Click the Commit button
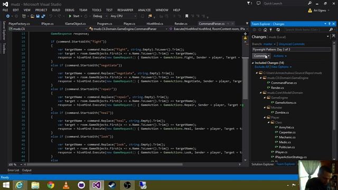This screenshot has width=338, height=190. tap(260, 56)
